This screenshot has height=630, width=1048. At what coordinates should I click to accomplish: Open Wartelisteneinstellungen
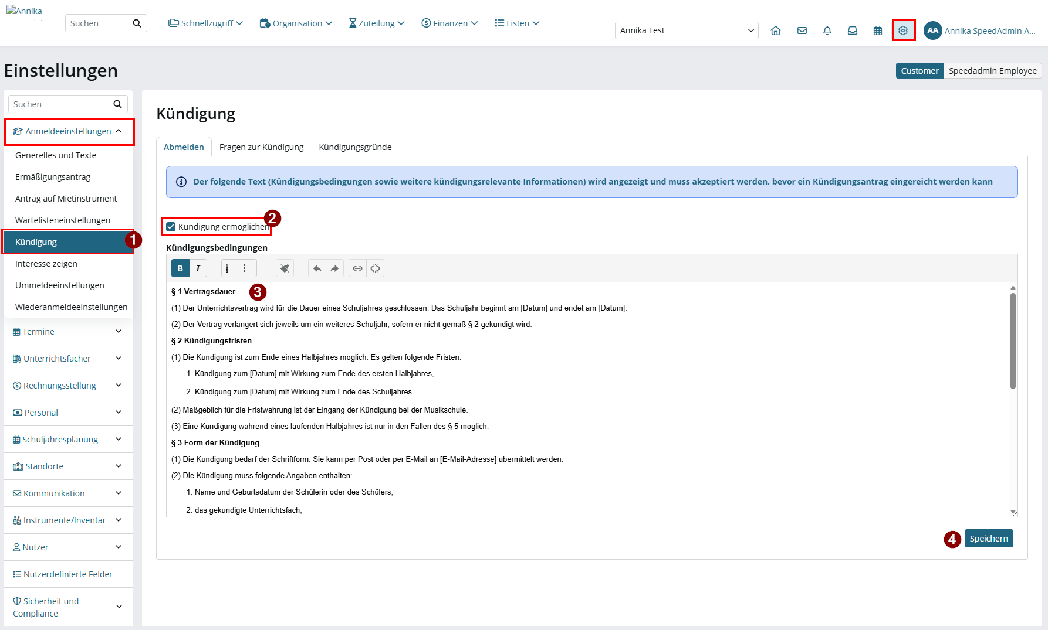68,220
